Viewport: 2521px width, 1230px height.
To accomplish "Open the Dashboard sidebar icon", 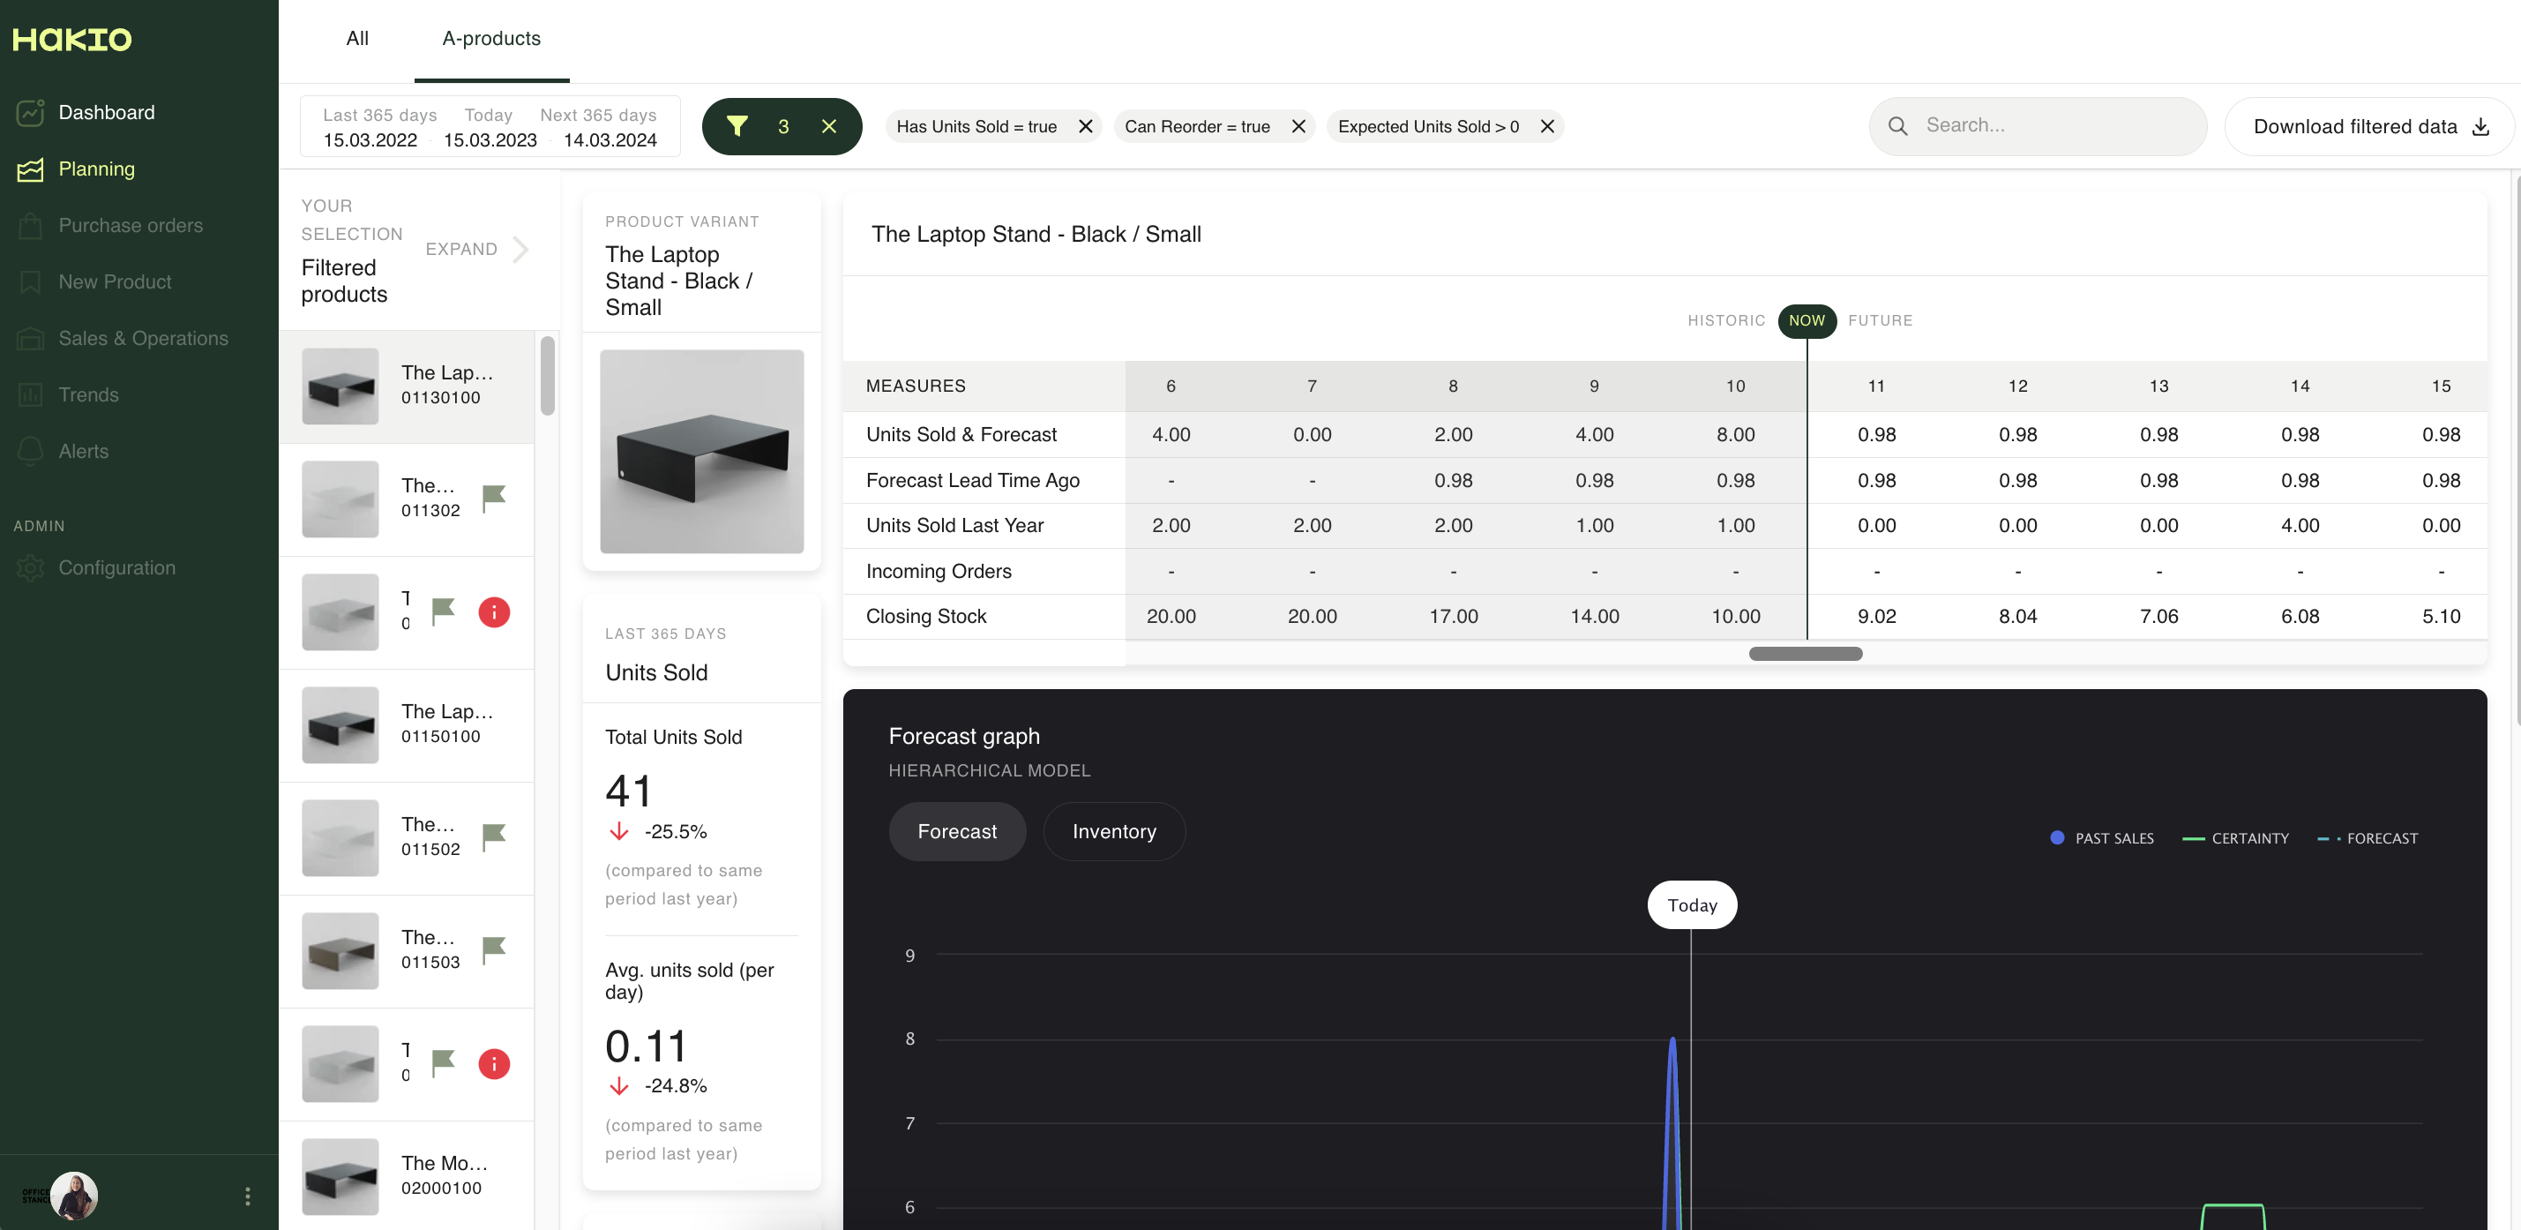I will click(x=30, y=113).
